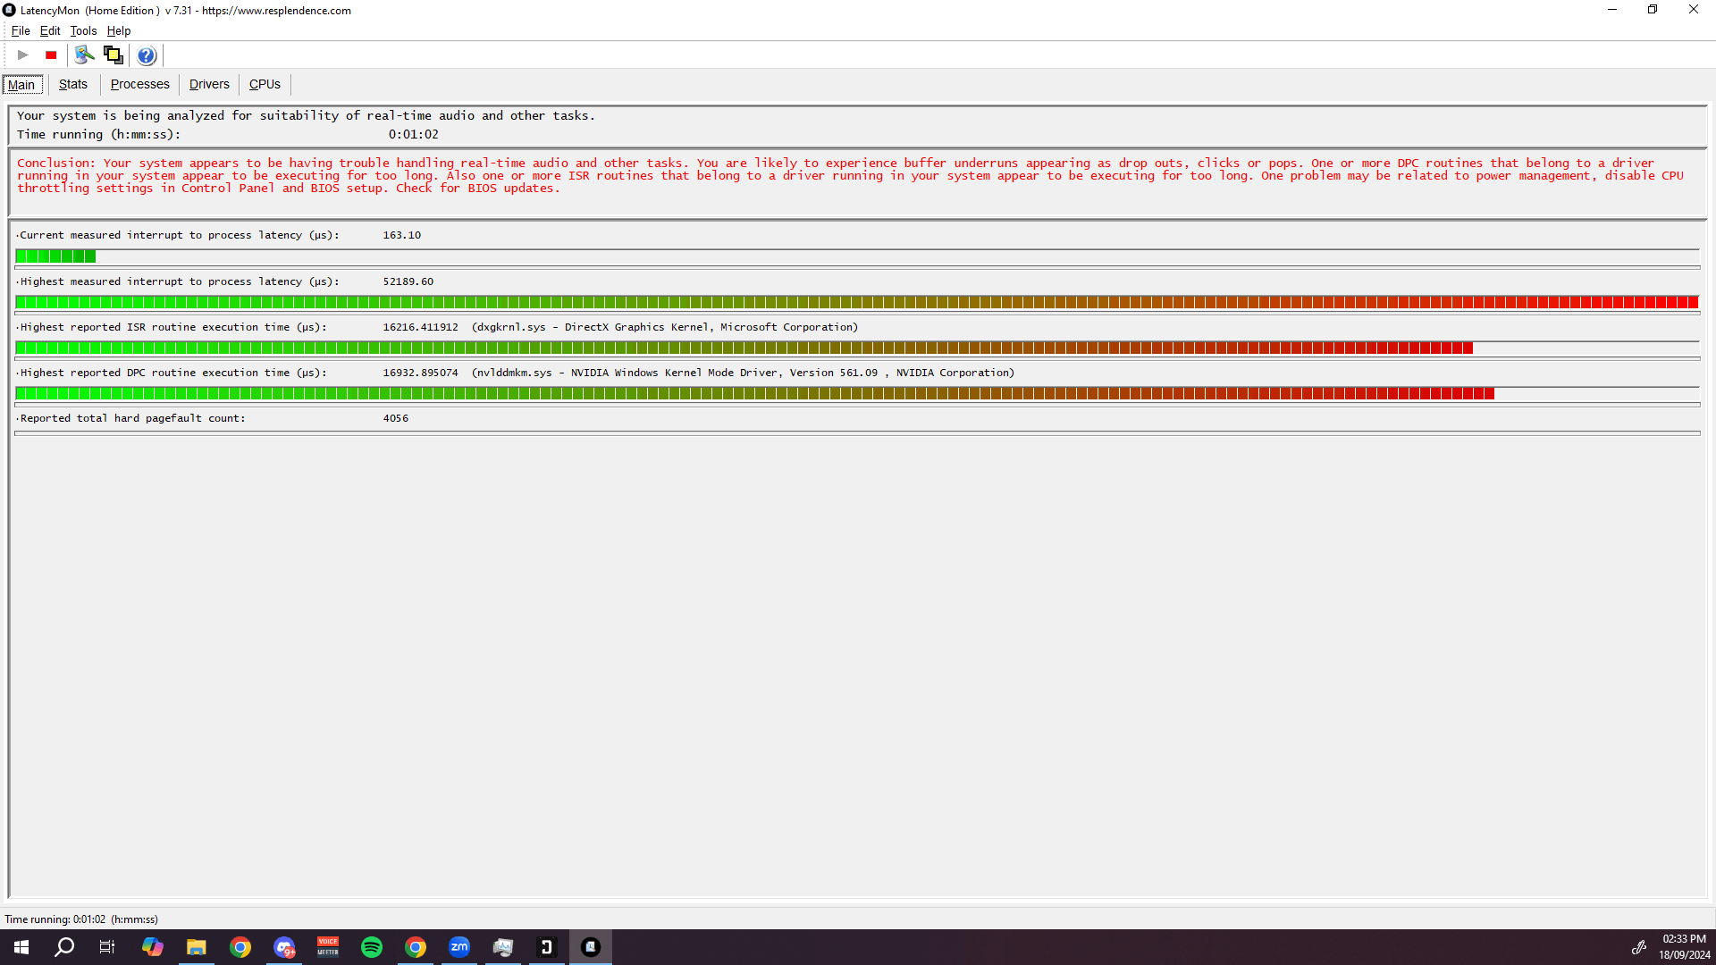This screenshot has height=965, width=1716.
Task: Click the overlapping squares window icon
Action: coord(114,55)
